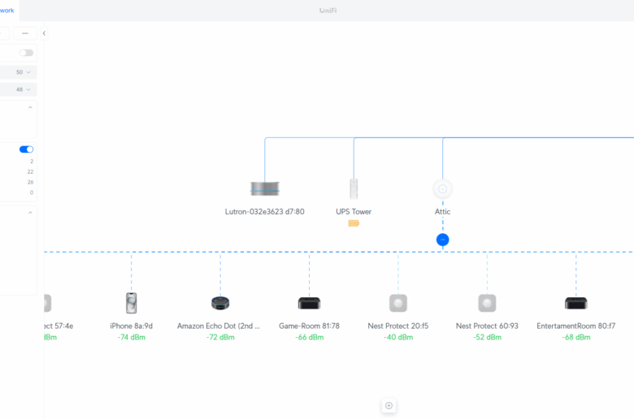Turn off the blue enabled toggle switch
Image resolution: width=634 pixels, height=419 pixels.
pos(26,149)
